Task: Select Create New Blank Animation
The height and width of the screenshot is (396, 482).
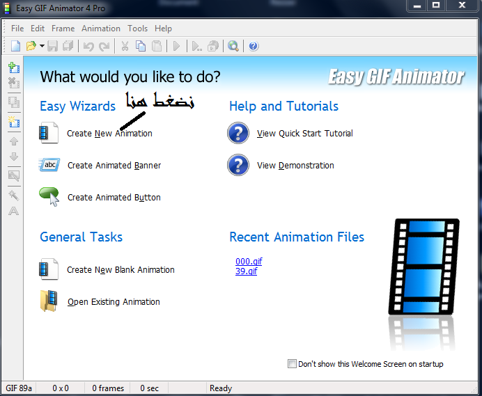Action: tap(120, 270)
